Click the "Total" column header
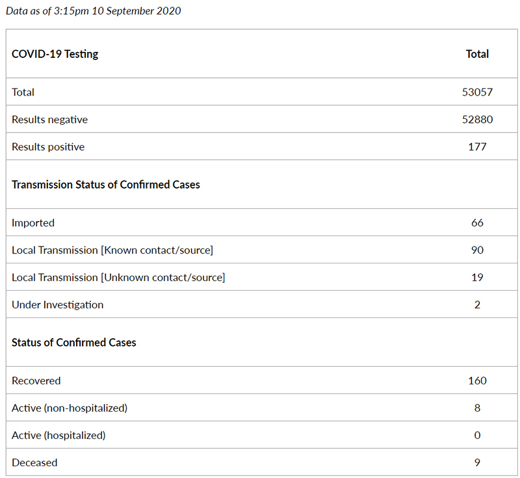Viewport: 520px width, 478px height. pos(477,54)
